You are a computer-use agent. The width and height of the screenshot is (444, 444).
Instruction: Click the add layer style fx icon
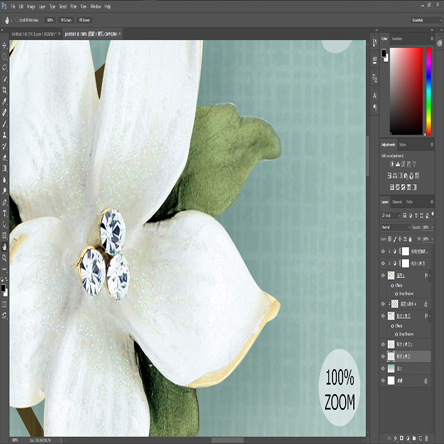click(x=396, y=438)
